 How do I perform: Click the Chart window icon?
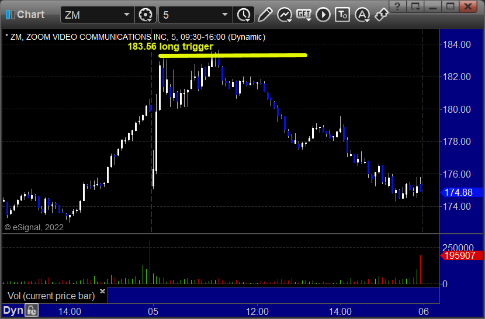click(x=10, y=15)
